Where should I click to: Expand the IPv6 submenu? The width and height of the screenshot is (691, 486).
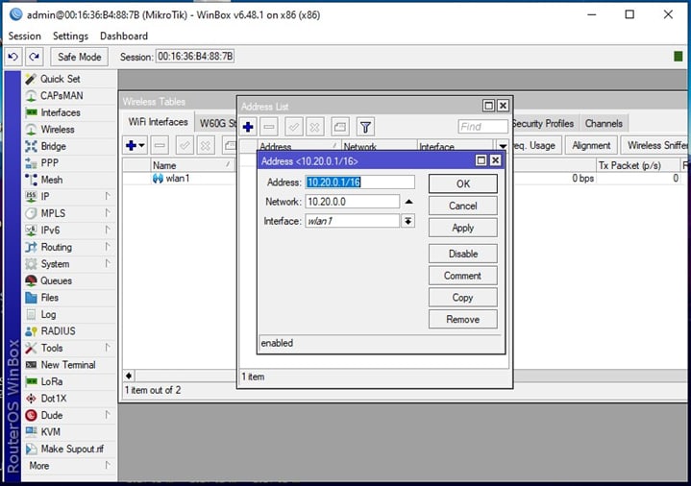[x=107, y=230]
